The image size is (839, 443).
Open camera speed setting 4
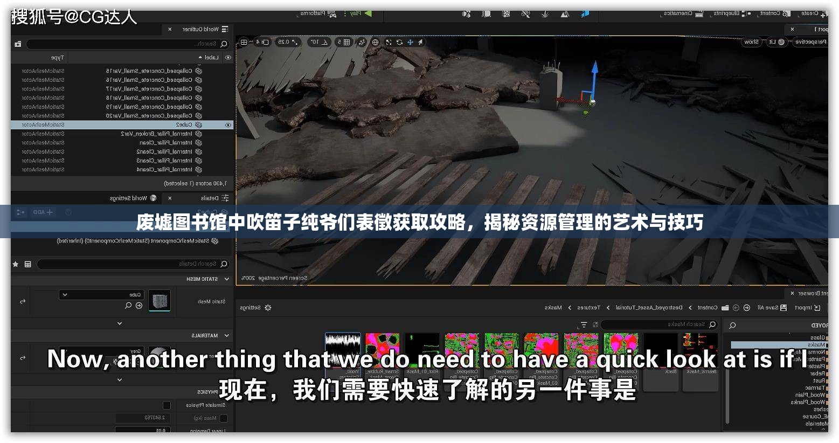pyautogui.click(x=264, y=42)
